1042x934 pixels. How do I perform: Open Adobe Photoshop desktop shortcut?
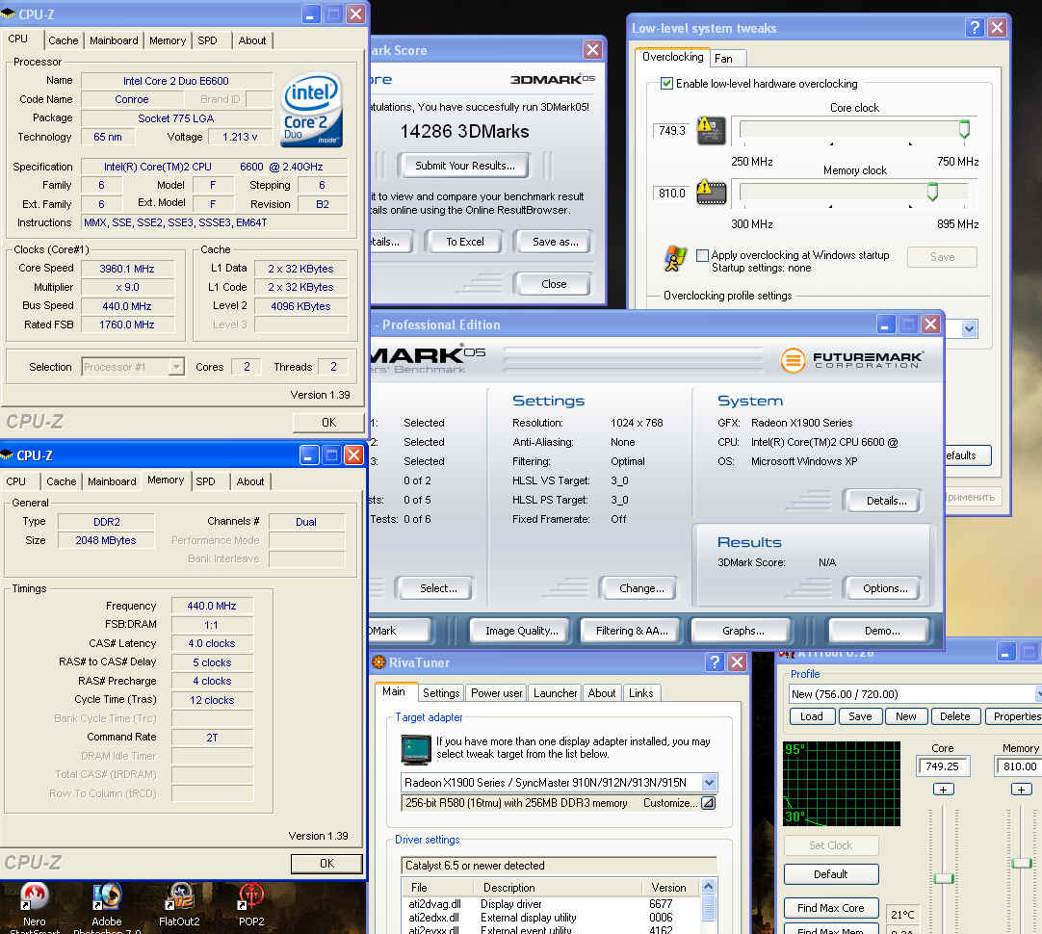click(106, 907)
